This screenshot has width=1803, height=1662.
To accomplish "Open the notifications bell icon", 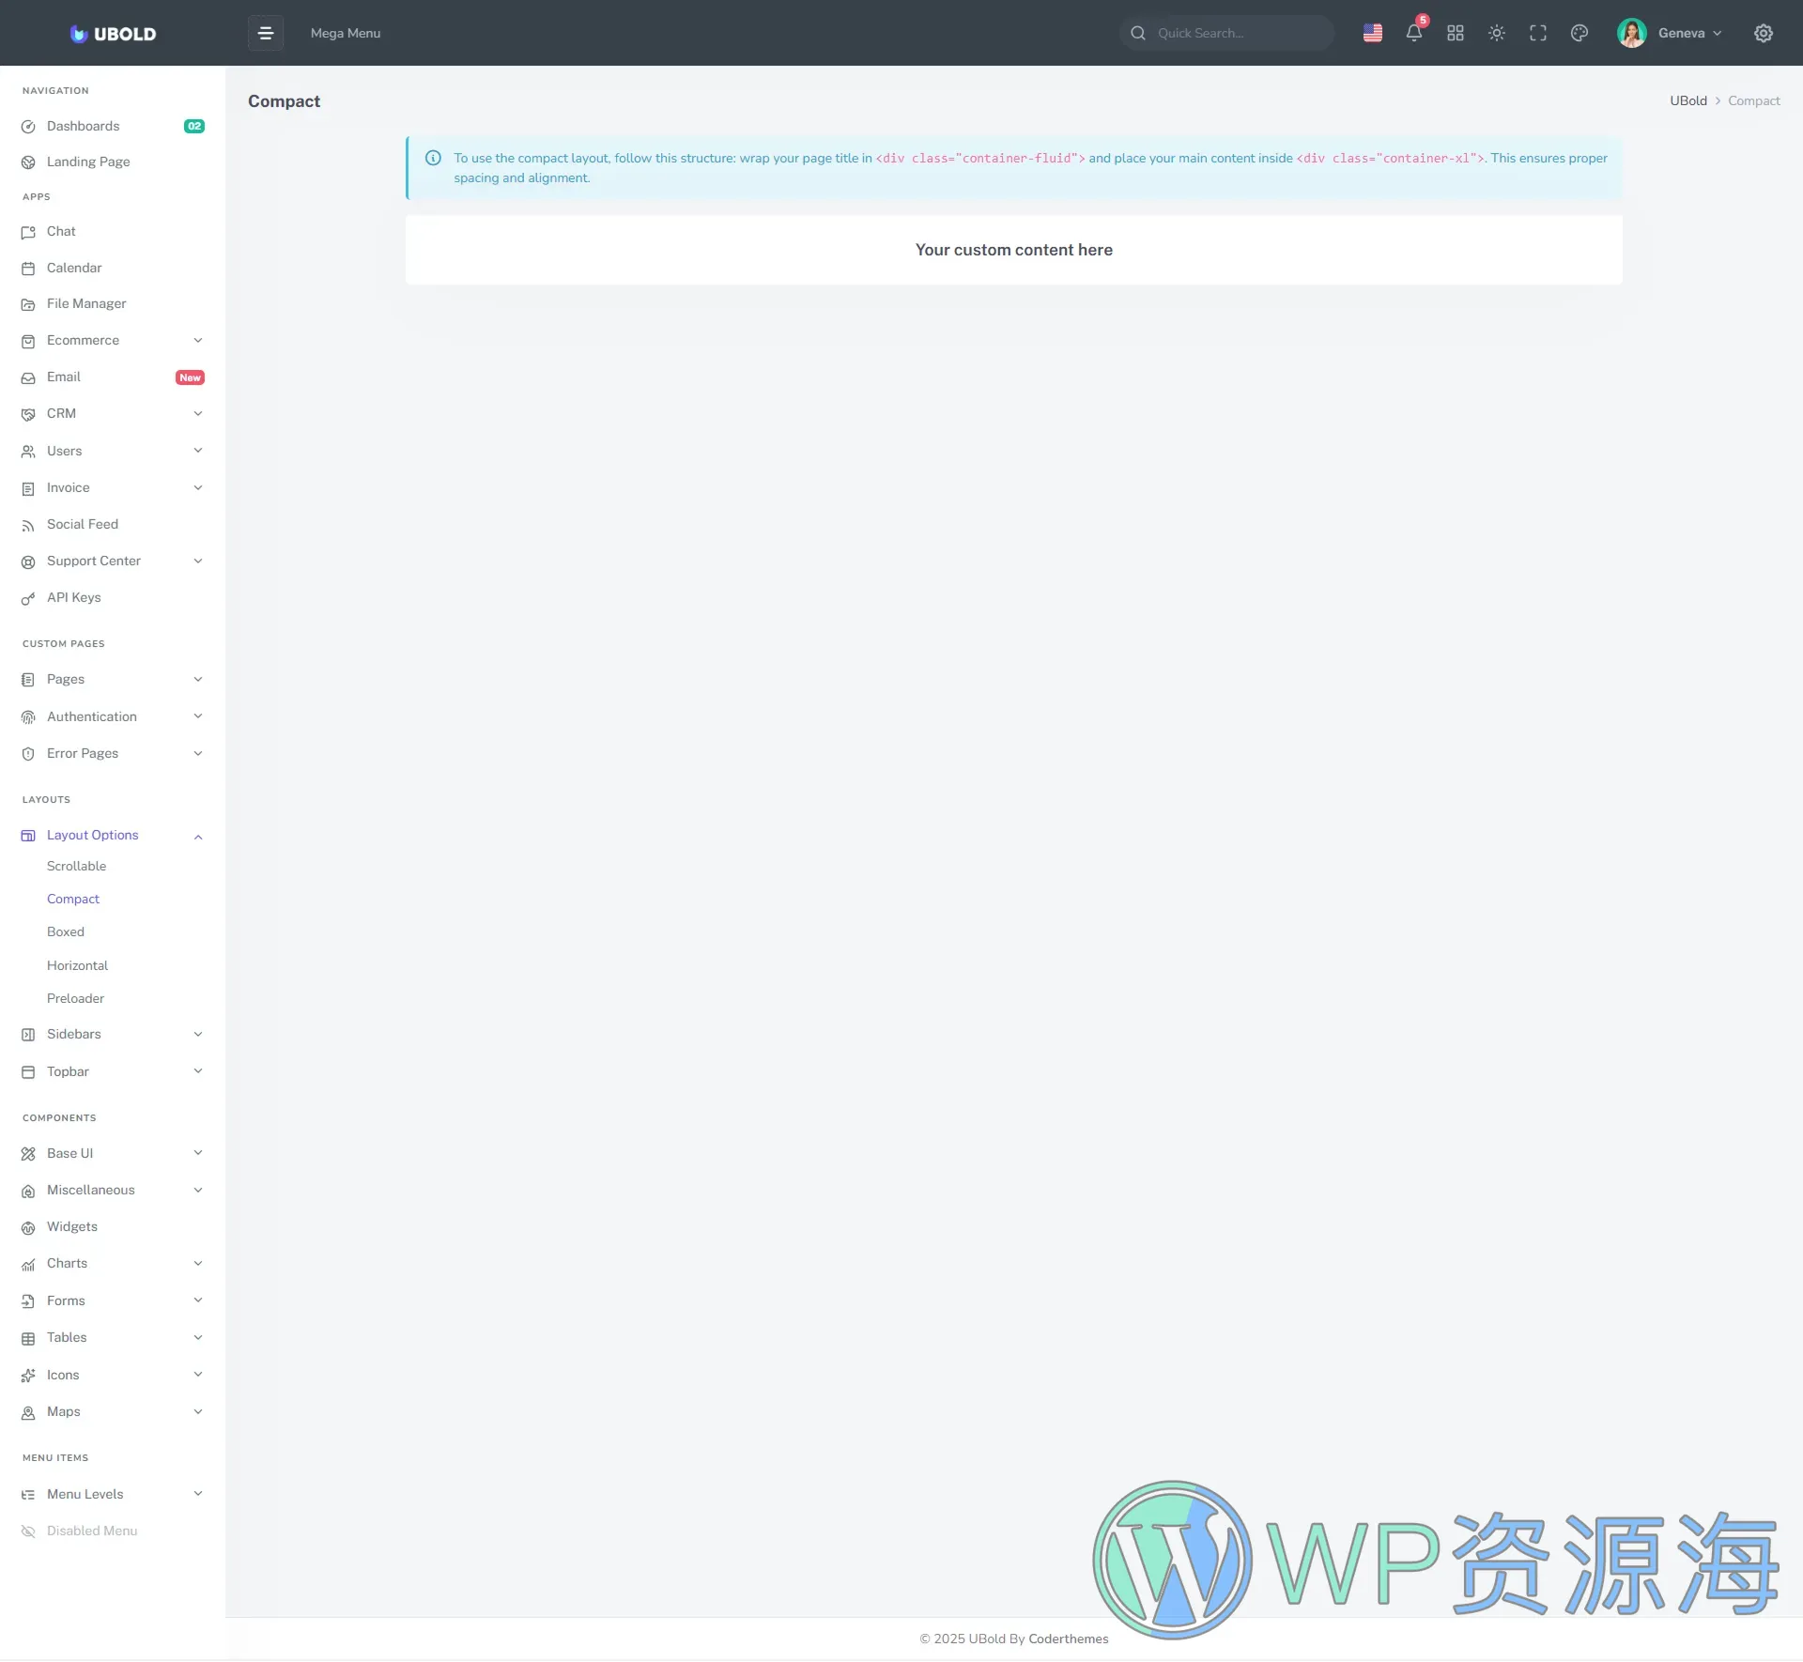I will click(1413, 33).
